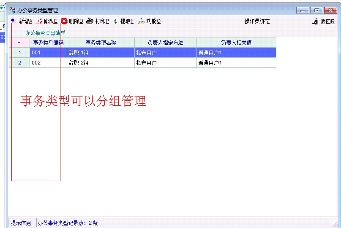Click the red 删除 (Delete) icon

point(64,21)
